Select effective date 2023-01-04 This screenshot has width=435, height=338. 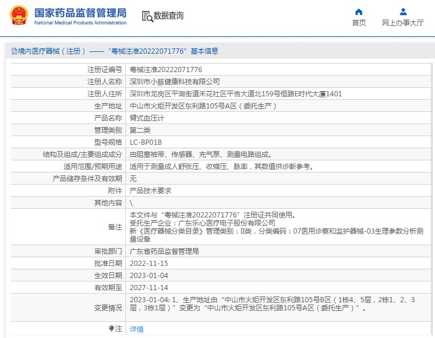[149, 276]
